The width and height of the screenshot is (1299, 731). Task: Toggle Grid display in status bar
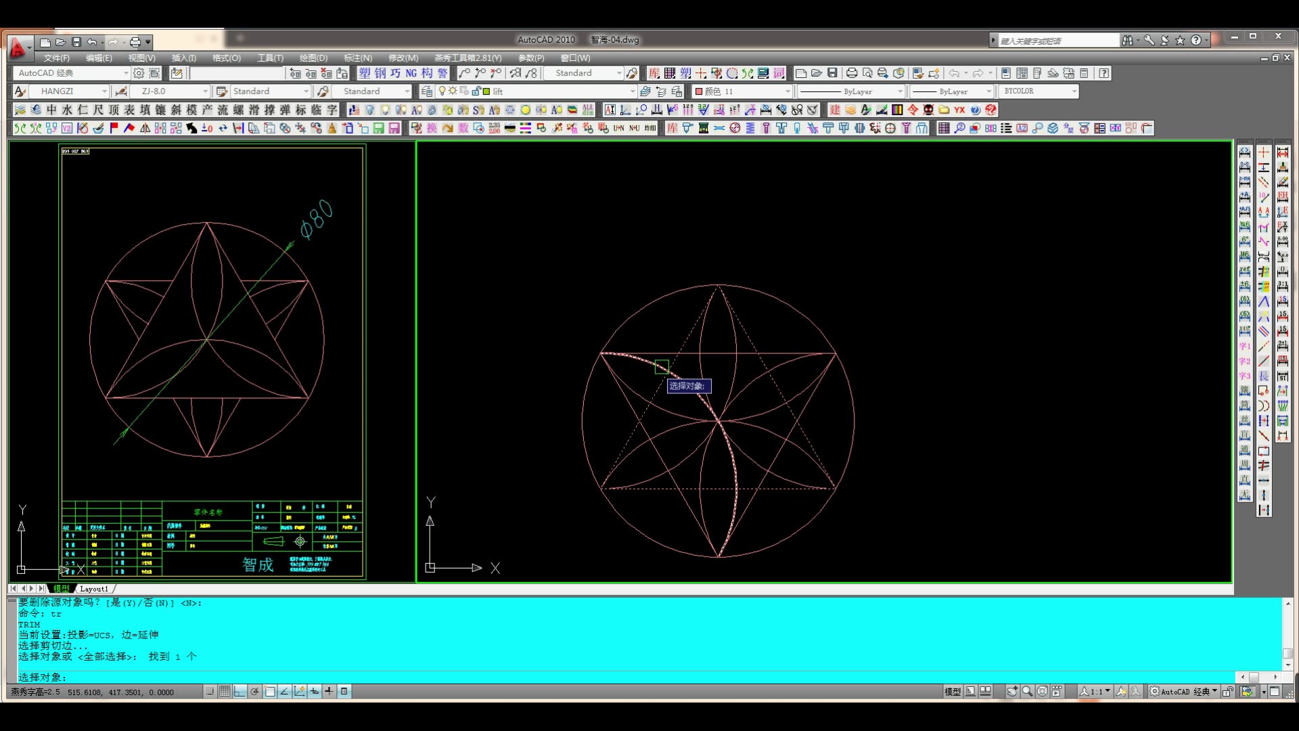coord(225,691)
